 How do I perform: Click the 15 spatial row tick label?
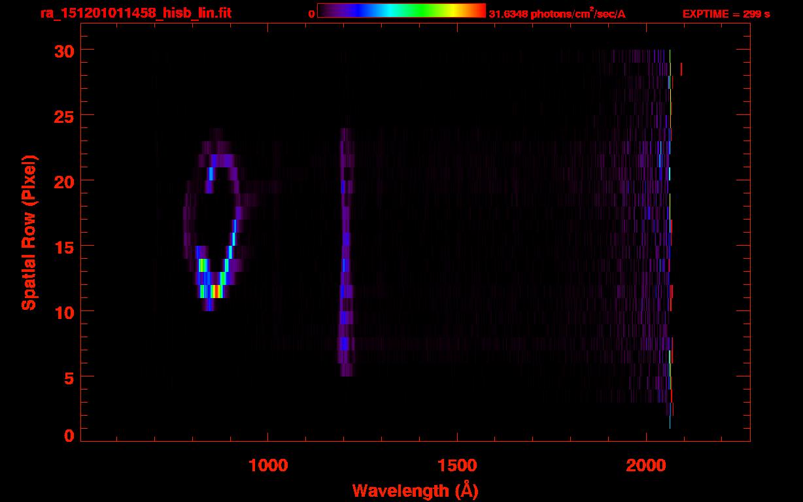(65, 246)
